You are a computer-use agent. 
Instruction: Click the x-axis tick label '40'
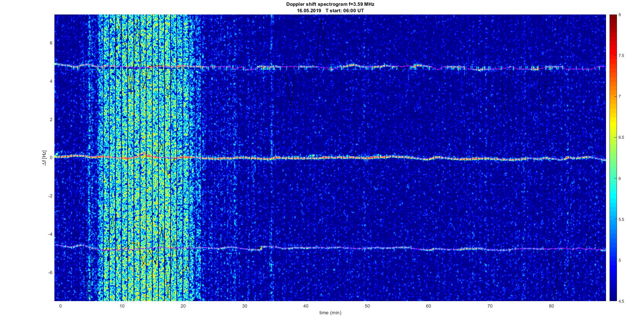(x=306, y=306)
